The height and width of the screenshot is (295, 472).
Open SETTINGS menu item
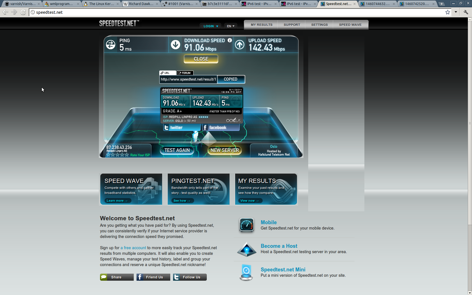point(319,25)
